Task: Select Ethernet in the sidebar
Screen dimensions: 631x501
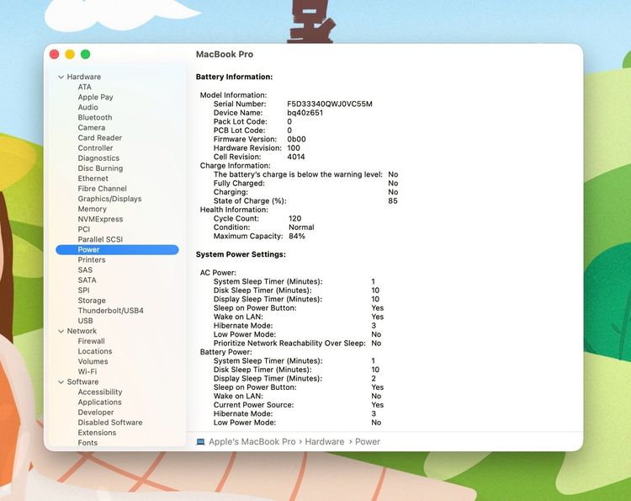Action: pyautogui.click(x=93, y=179)
